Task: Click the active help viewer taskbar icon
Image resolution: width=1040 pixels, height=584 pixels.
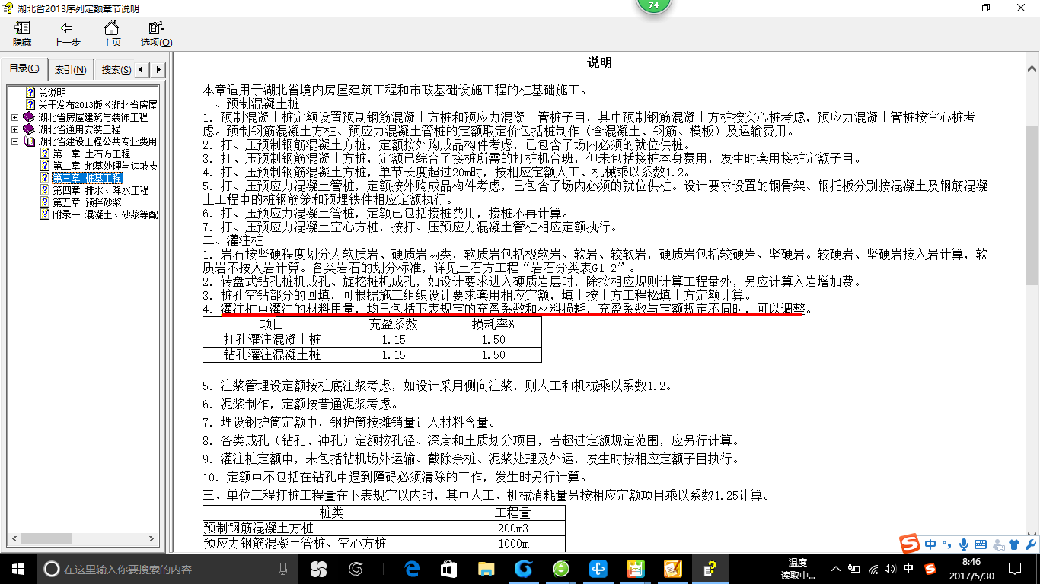Action: 710,568
